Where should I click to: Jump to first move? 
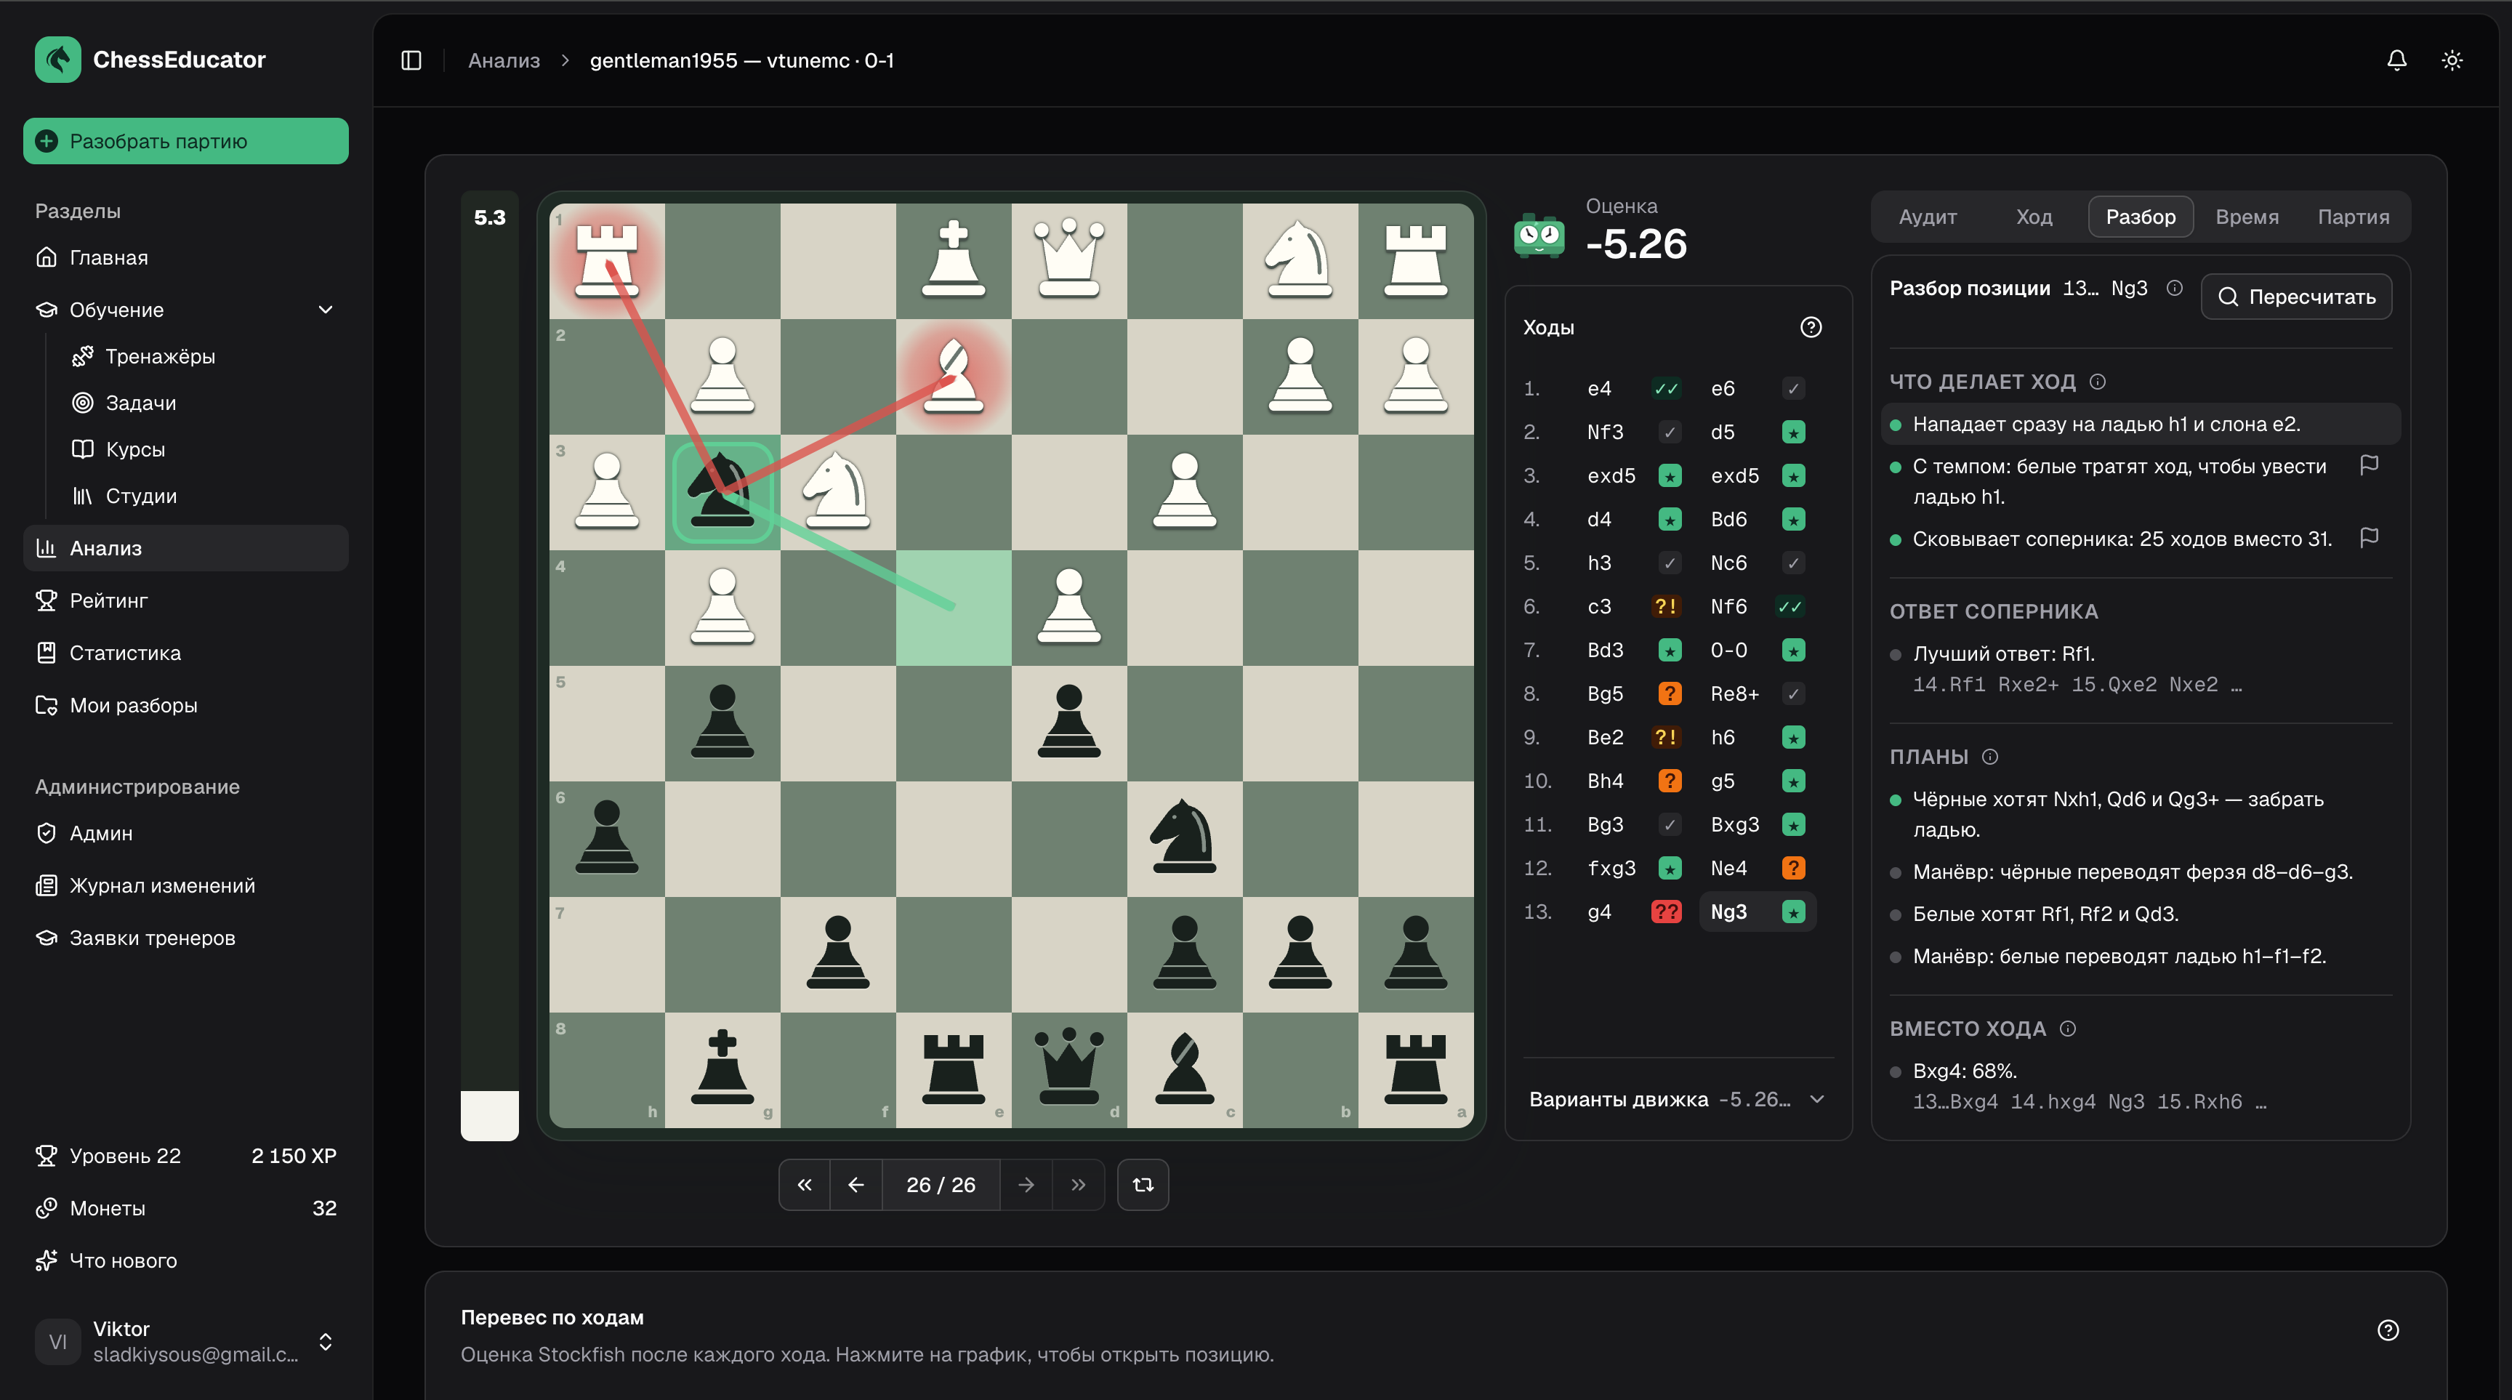click(x=805, y=1185)
